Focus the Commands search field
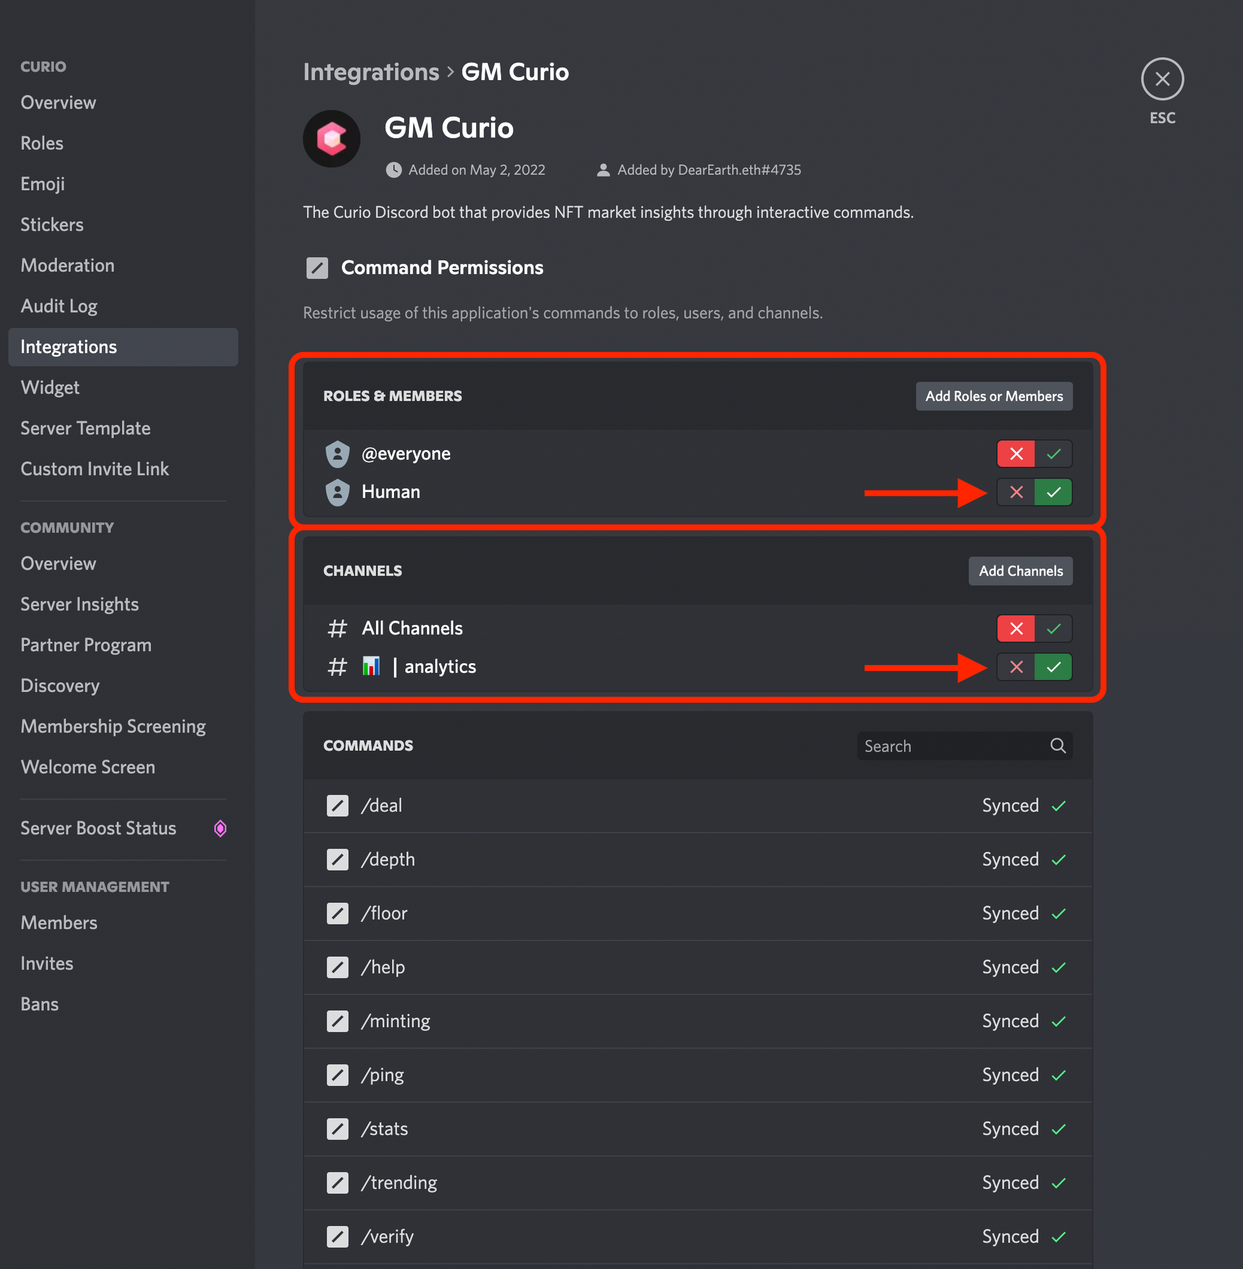The height and width of the screenshot is (1269, 1243). coord(964,746)
